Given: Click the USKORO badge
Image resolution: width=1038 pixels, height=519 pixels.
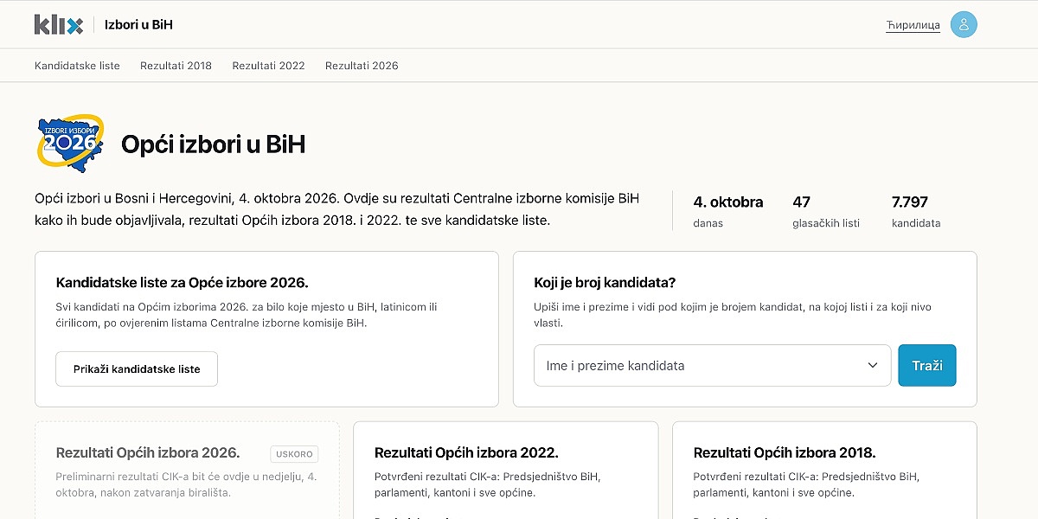Looking at the screenshot, I should [x=294, y=453].
